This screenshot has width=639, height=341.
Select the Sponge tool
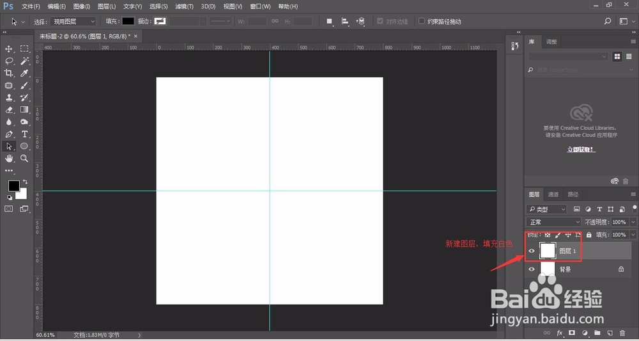[x=24, y=122]
